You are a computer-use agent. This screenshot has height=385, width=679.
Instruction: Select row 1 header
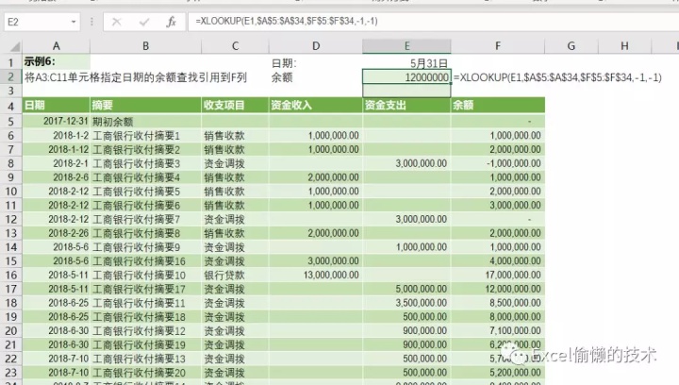click(x=10, y=63)
